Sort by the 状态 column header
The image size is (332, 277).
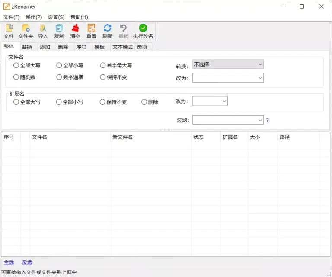click(206, 137)
